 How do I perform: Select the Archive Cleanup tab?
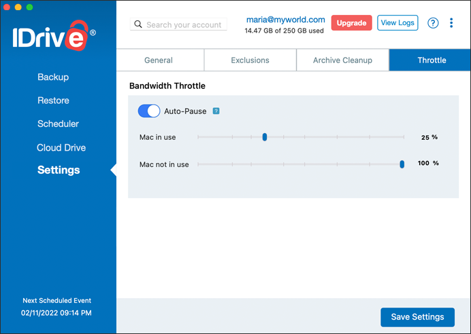(343, 60)
